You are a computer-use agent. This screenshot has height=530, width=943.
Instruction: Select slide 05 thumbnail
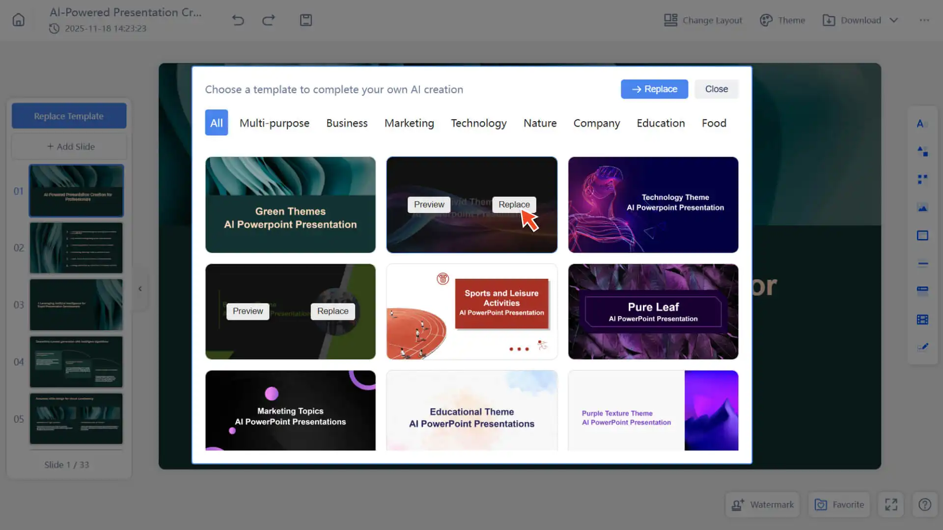pyautogui.click(x=76, y=419)
